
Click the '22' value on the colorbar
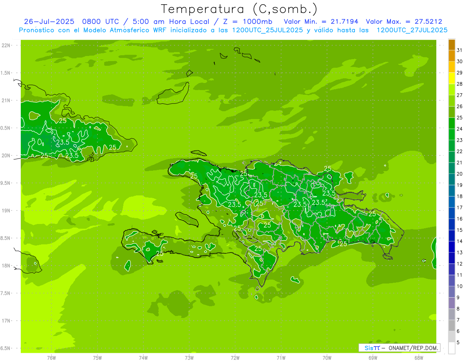(x=460, y=152)
